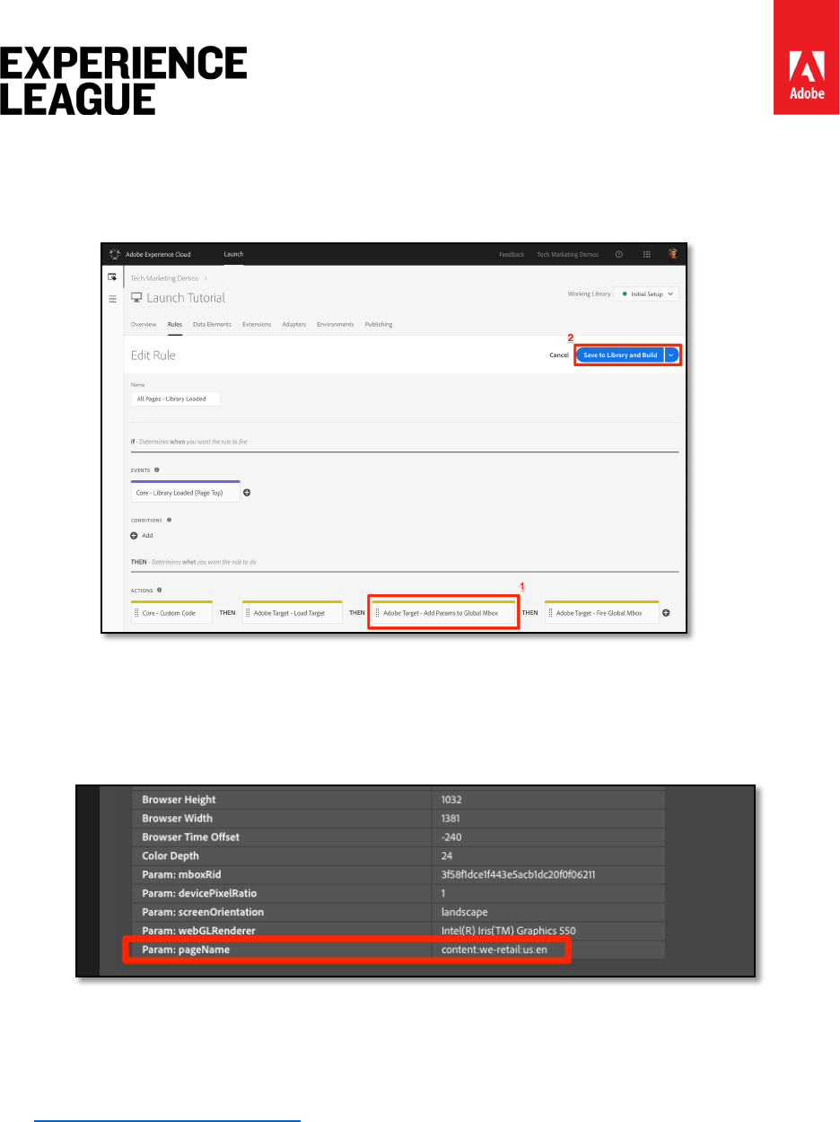Click the plus icon next to Library Loaded event
Viewport: 840px width, 1122px height.
[x=248, y=492]
